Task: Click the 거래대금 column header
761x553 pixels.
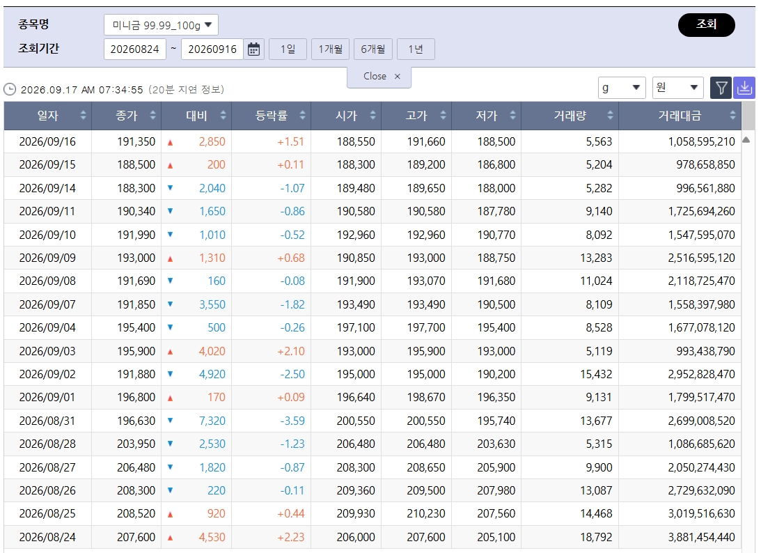Action: (680, 116)
